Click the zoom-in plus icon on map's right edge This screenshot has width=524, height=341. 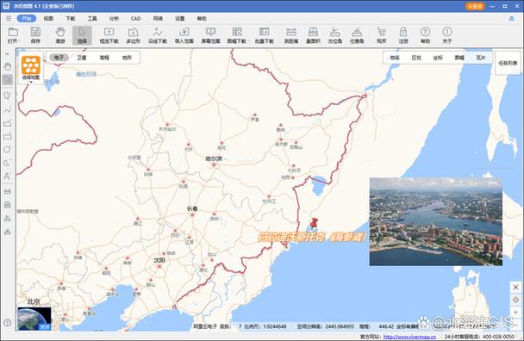515,312
